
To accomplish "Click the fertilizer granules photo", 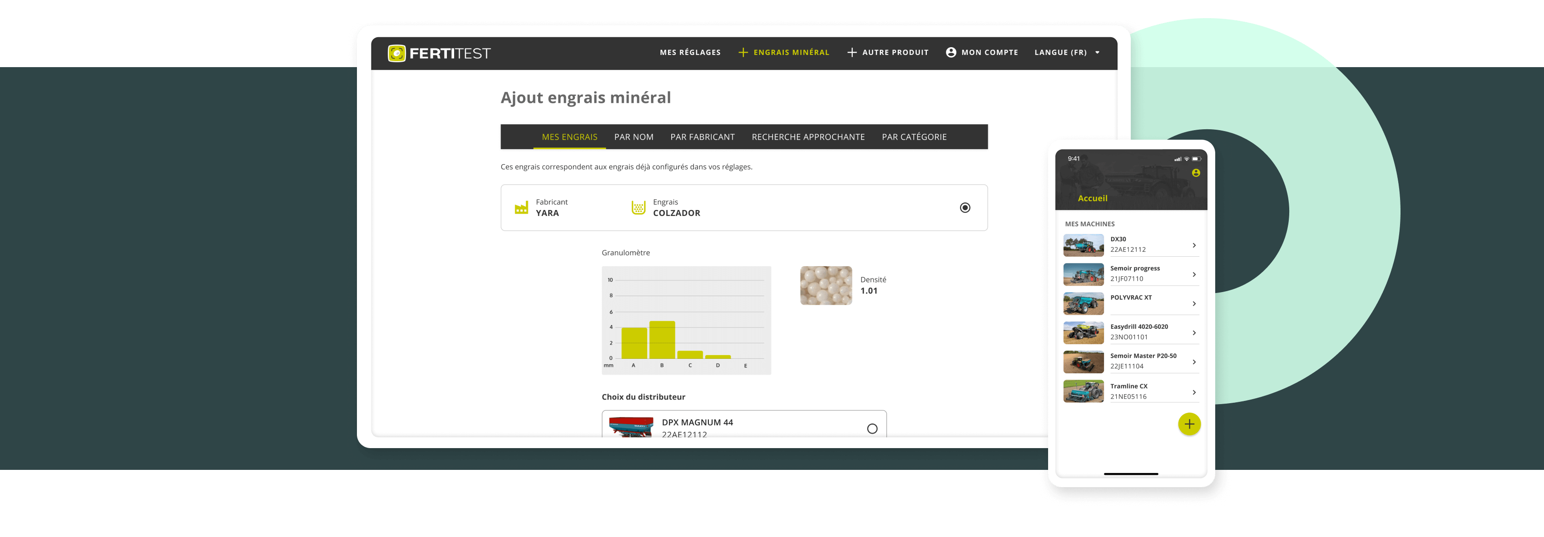I will (826, 286).
